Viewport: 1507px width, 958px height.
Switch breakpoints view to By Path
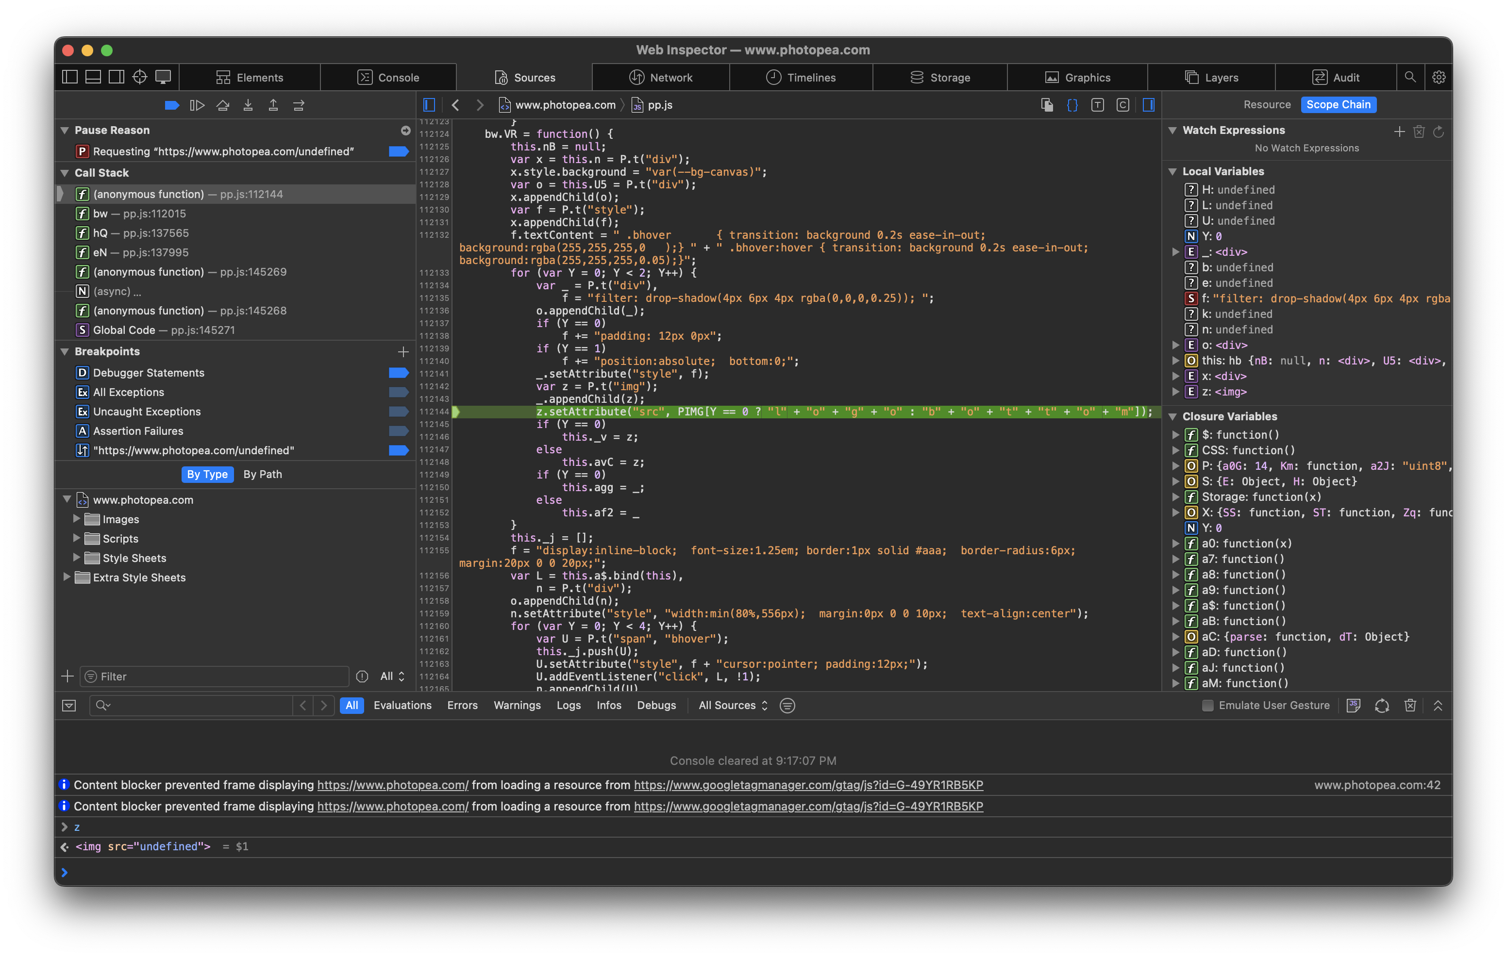[262, 474]
